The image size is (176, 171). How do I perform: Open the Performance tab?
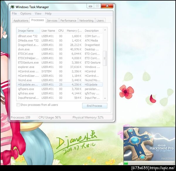click(x=68, y=20)
